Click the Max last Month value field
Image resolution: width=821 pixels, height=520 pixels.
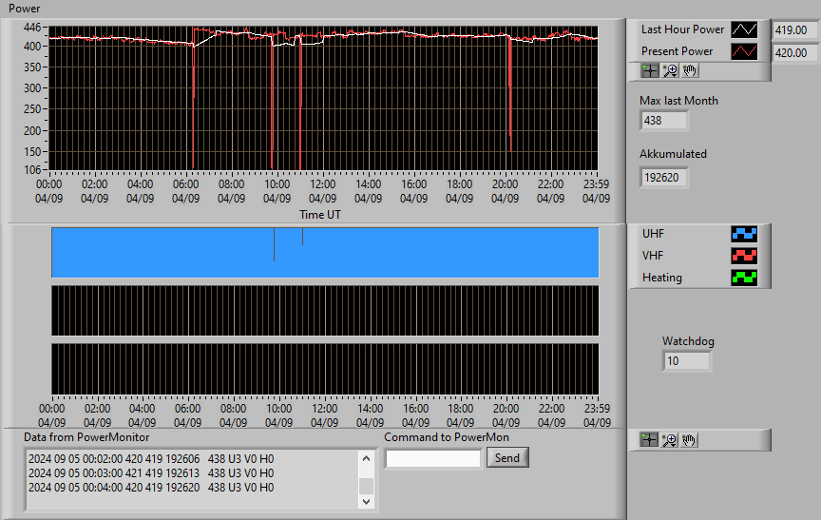pos(664,121)
